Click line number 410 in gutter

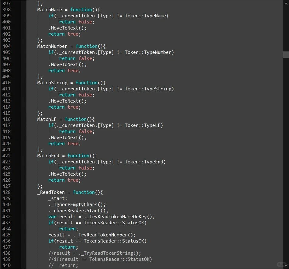click(6, 83)
